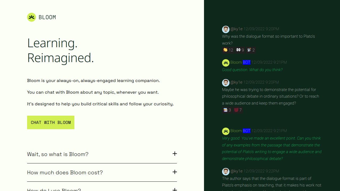Image resolution: width=340 pixels, height=191 pixels.
Task: Click 'The author says that the dialogue format' message
Action: point(272,184)
